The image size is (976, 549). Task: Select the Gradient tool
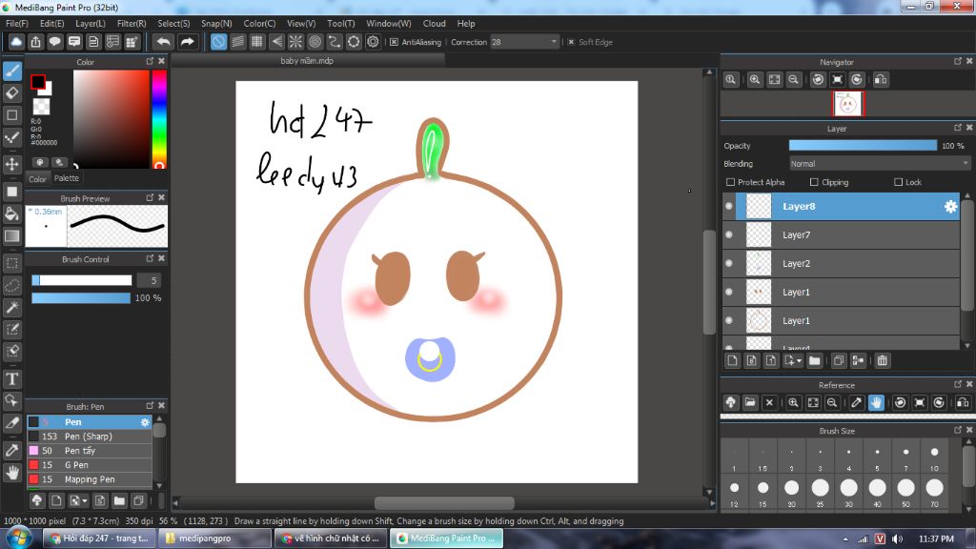[11, 236]
